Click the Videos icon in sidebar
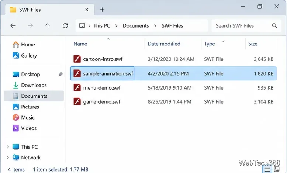287x173 pixels. (x=16, y=128)
